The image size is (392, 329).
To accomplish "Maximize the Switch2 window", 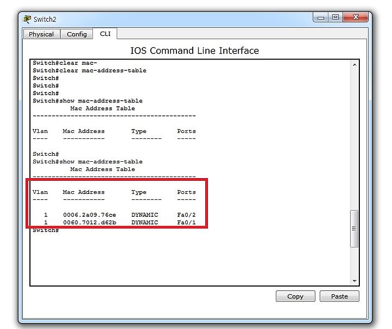I will coord(335,17).
